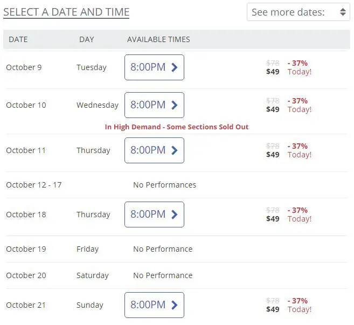354x325 pixels.
Task: Click the chevron arrow for October 9
Action: pos(174,67)
